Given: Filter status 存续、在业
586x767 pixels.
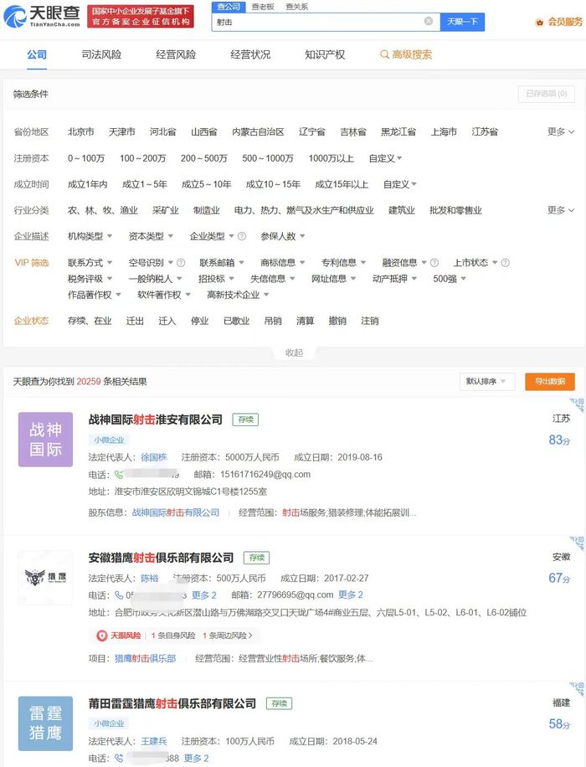Looking at the screenshot, I should 90,321.
